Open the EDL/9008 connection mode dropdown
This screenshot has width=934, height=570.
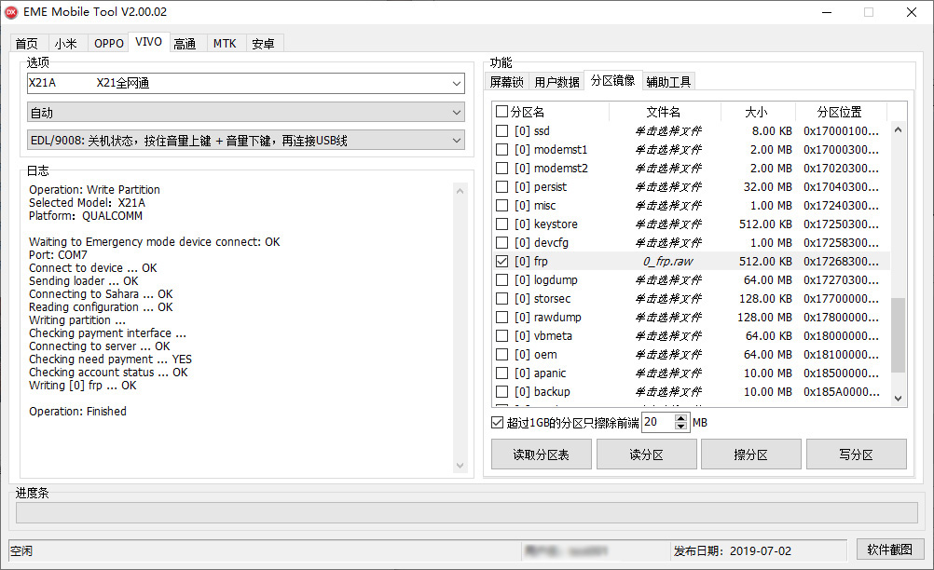[x=456, y=140]
